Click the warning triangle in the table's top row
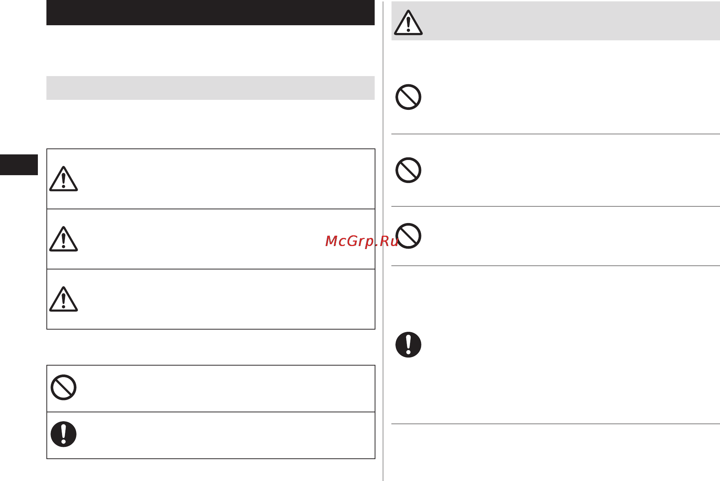This screenshot has height=481, width=720. pos(63,179)
